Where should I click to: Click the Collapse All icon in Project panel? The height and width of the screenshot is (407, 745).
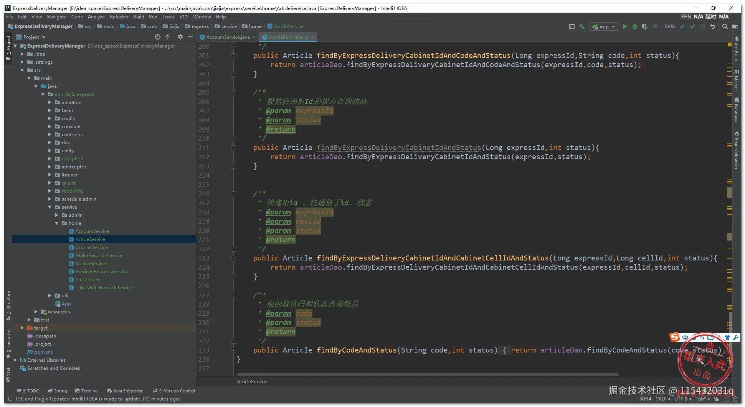click(168, 37)
